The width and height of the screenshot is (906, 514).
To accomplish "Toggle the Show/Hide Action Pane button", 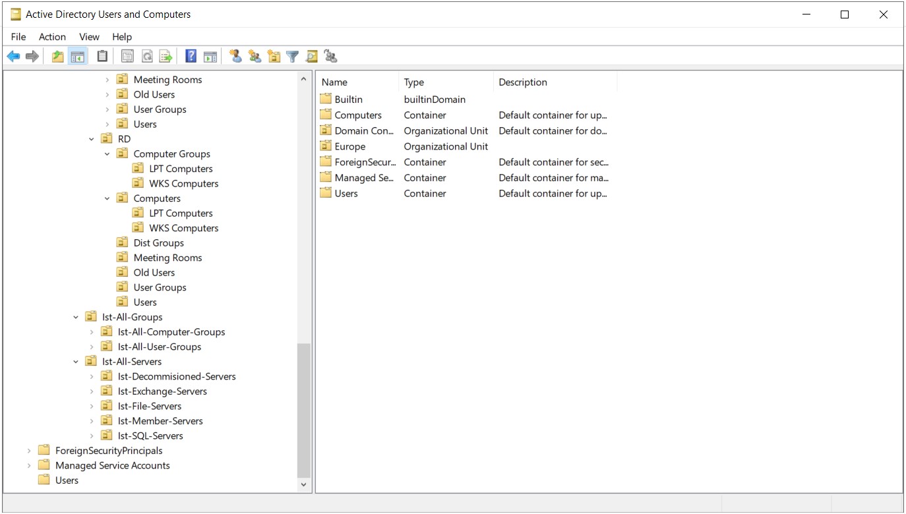I will coord(210,57).
